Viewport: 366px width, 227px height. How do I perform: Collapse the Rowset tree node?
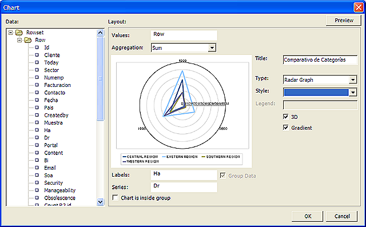tap(10, 33)
